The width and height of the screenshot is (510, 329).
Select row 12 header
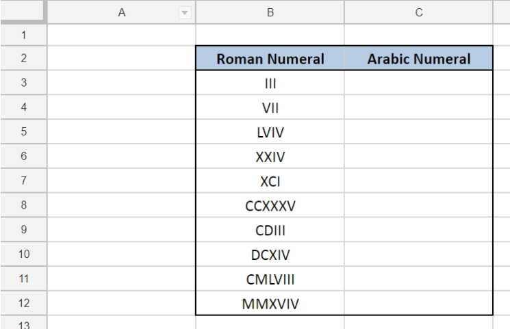tap(23, 303)
